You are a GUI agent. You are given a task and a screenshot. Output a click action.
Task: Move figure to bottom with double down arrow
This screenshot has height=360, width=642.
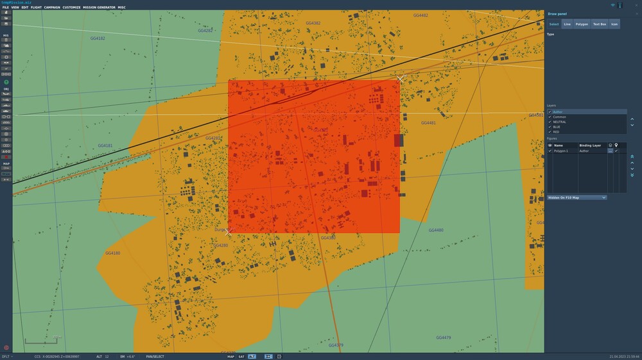(632, 175)
